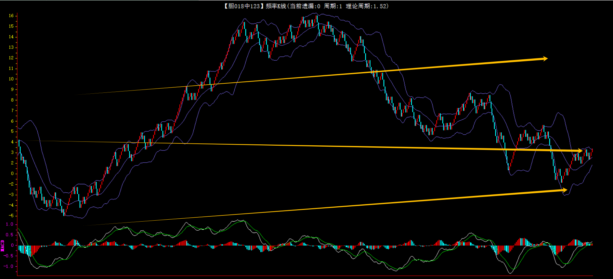Click the -5 label on the price axis

click(x=11, y=216)
